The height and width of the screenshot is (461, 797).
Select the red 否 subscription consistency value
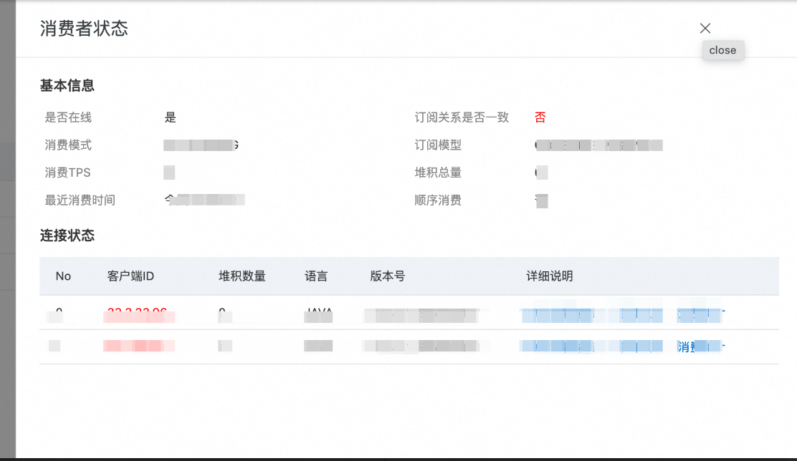(540, 117)
